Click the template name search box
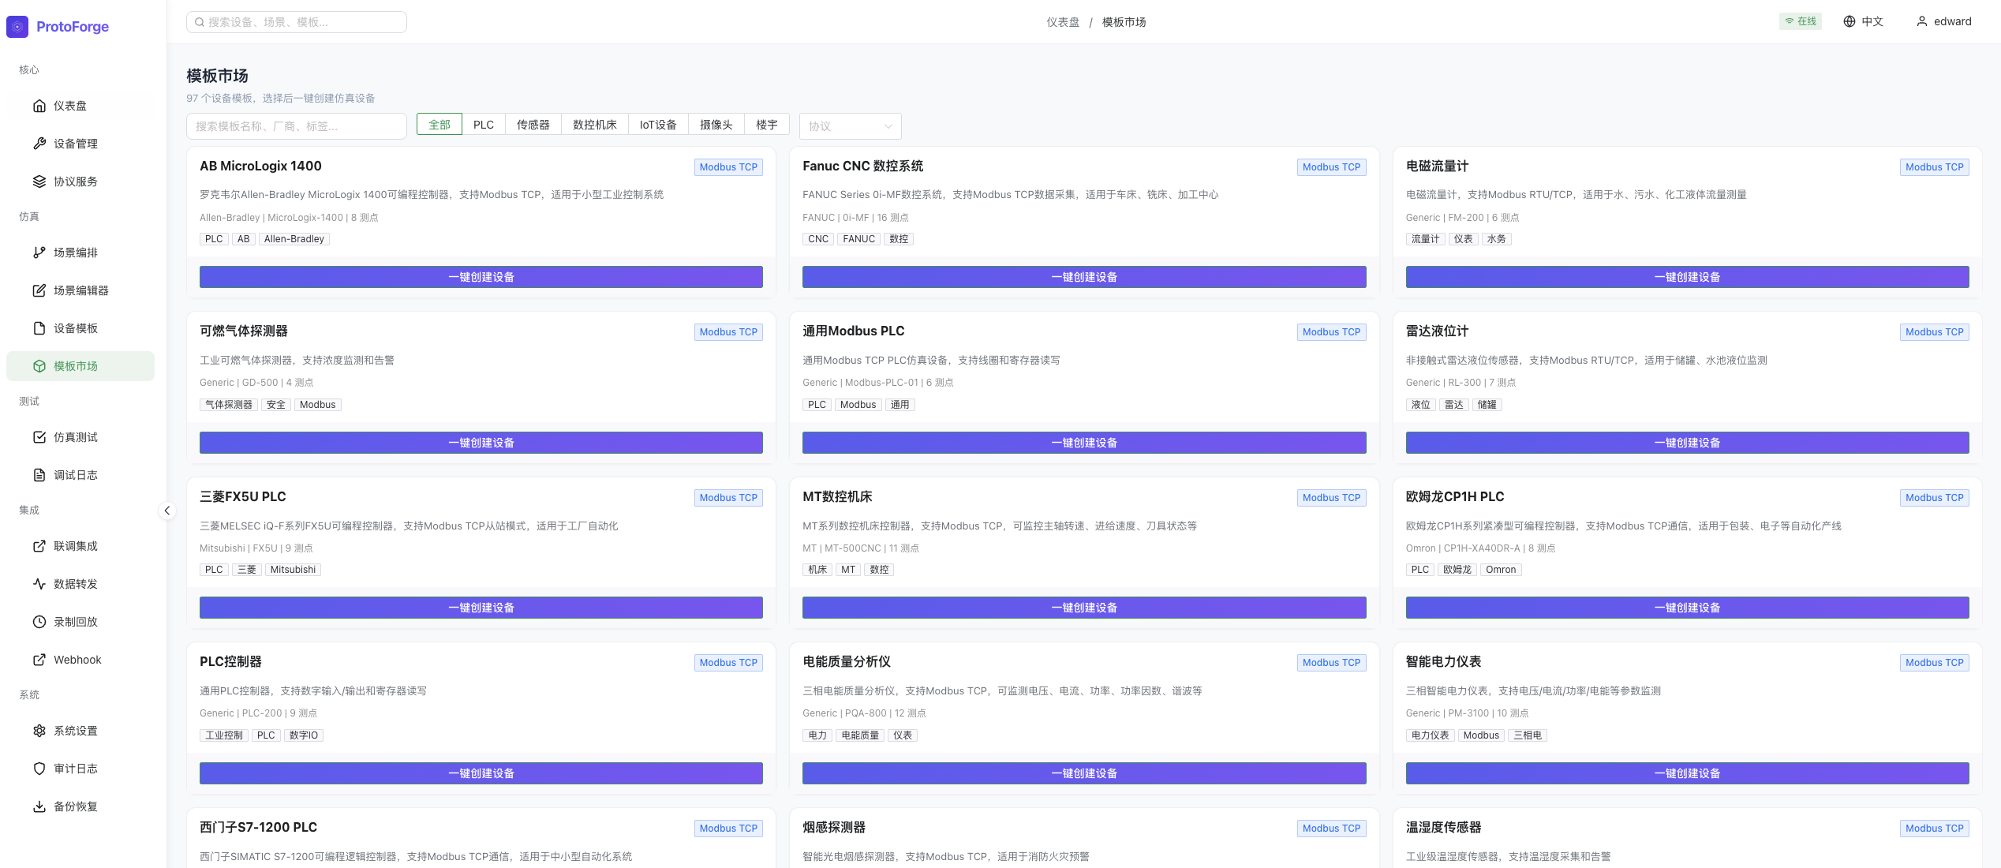The width and height of the screenshot is (2001, 868). [x=297, y=126]
